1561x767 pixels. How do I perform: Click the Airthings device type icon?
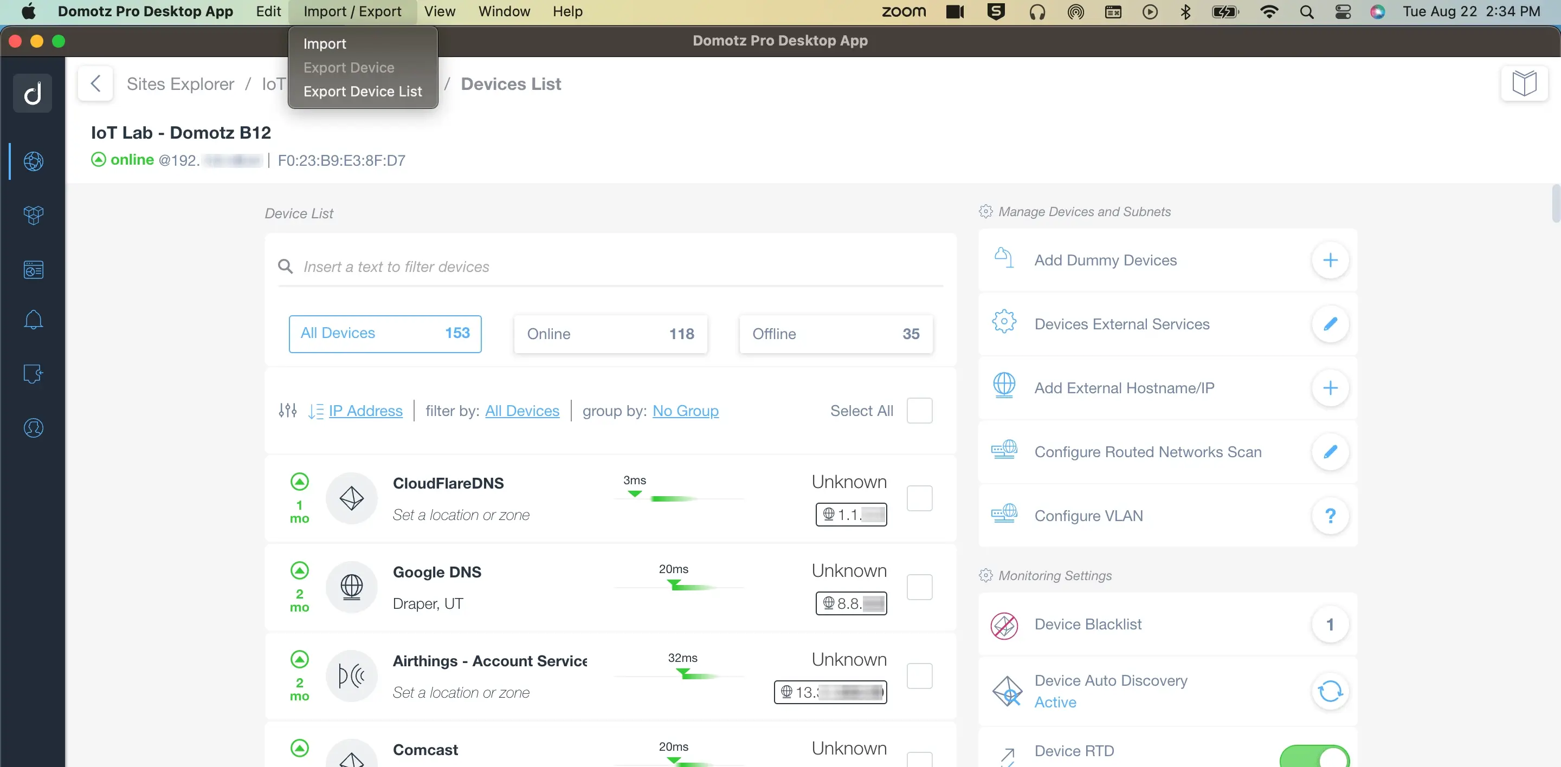(351, 675)
